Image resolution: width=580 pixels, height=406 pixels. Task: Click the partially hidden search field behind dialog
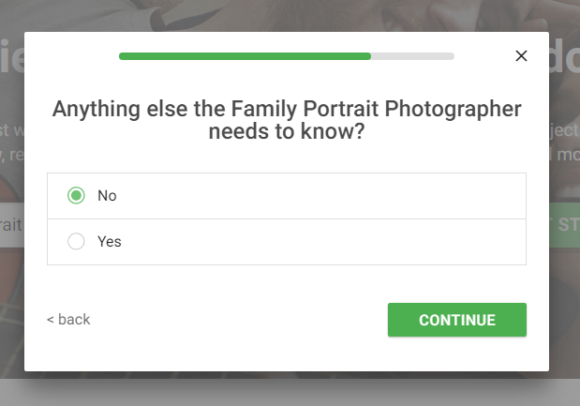12,225
